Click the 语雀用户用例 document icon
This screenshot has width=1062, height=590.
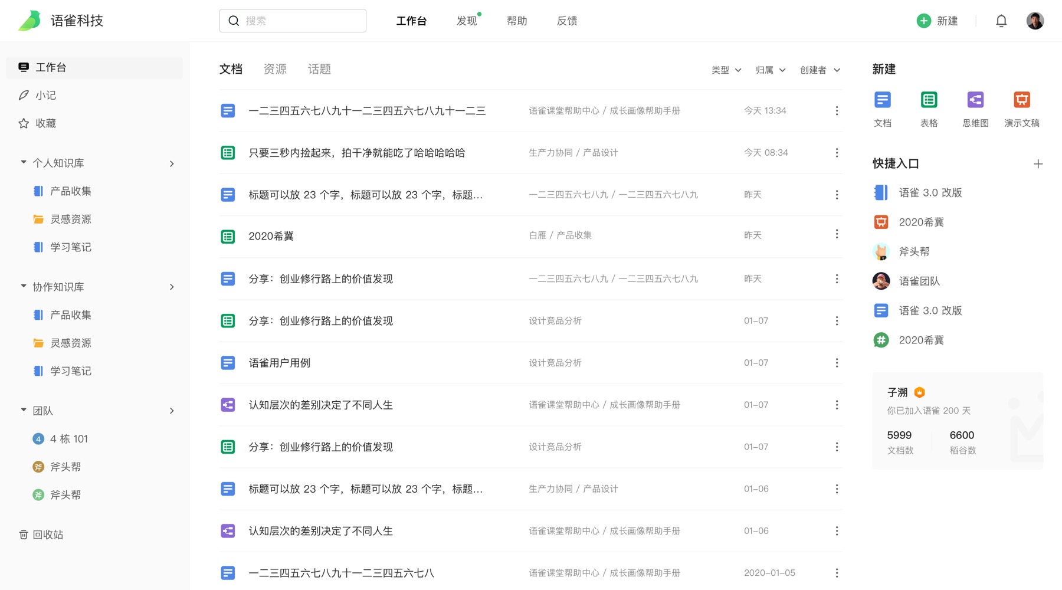pos(228,363)
